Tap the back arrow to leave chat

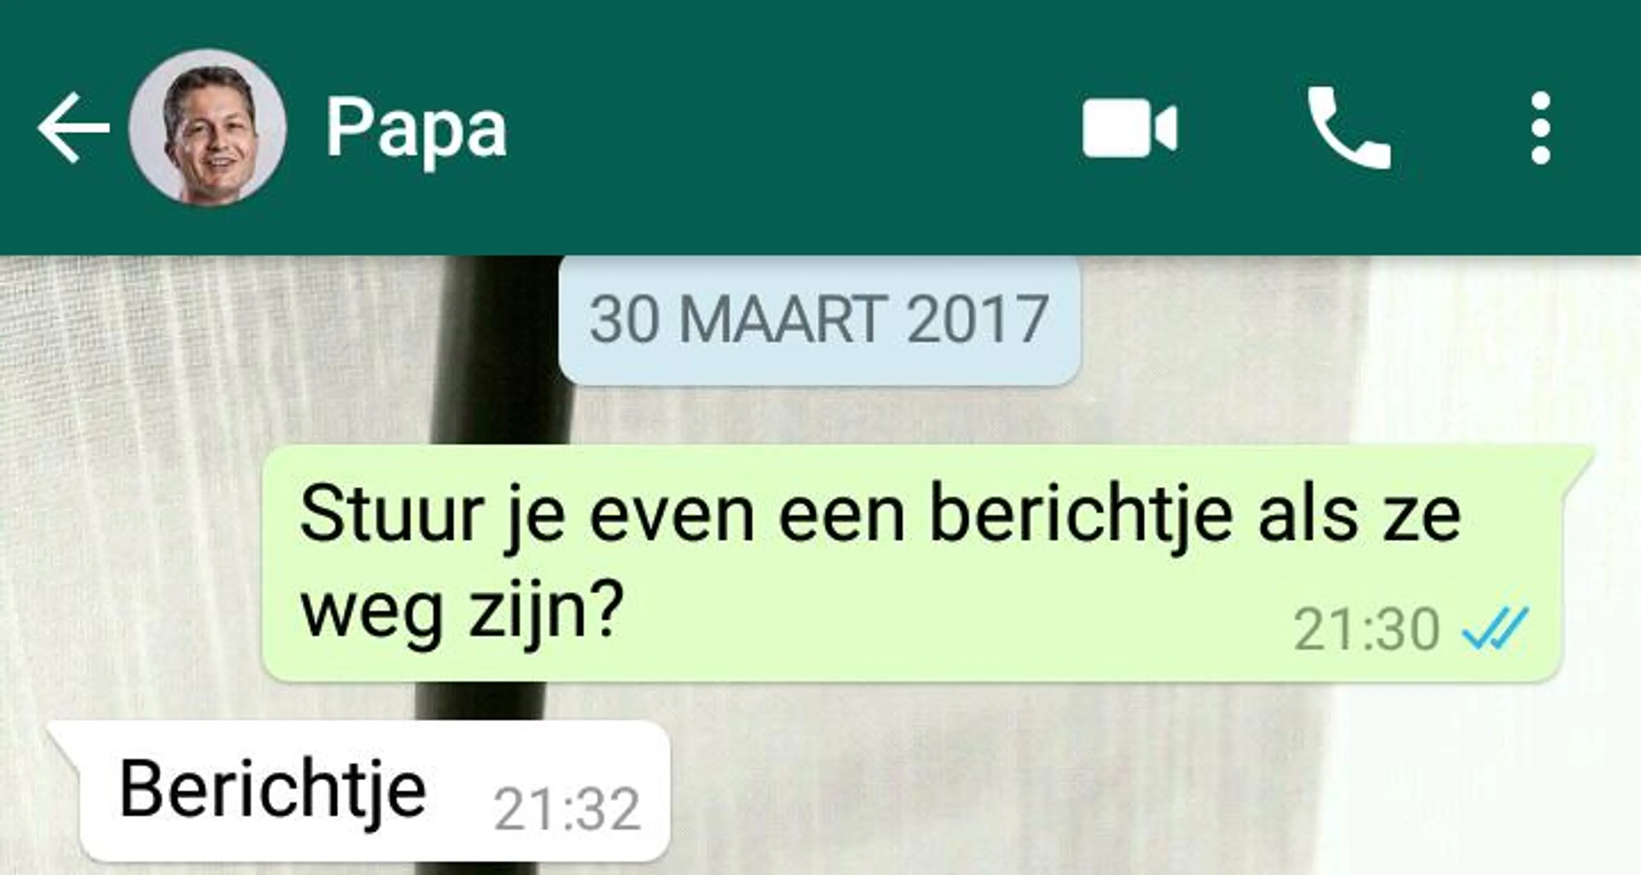tap(73, 128)
